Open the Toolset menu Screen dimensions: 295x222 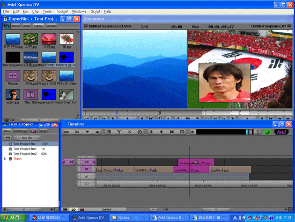click(62, 11)
